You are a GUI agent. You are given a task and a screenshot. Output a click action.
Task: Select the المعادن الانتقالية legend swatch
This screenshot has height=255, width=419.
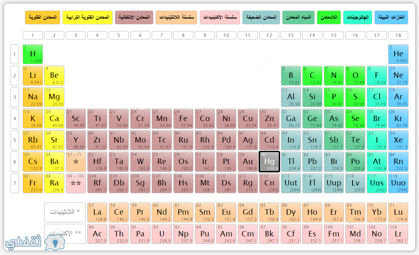coord(134,17)
